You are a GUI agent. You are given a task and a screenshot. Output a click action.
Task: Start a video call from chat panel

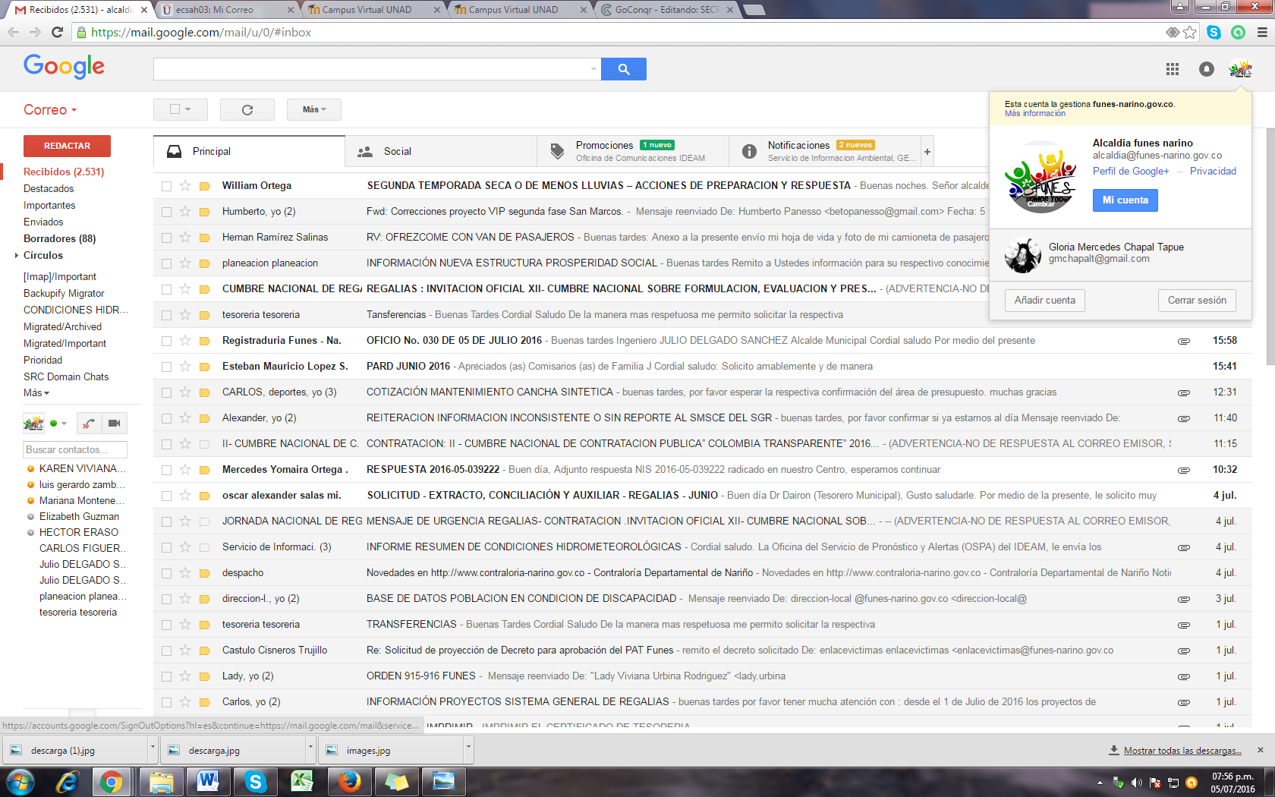tap(114, 423)
